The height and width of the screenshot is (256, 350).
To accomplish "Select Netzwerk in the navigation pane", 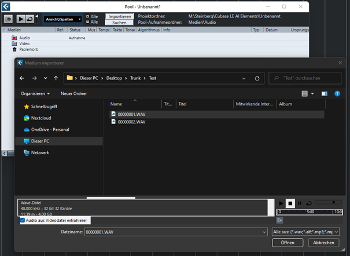I will [x=36, y=152].
